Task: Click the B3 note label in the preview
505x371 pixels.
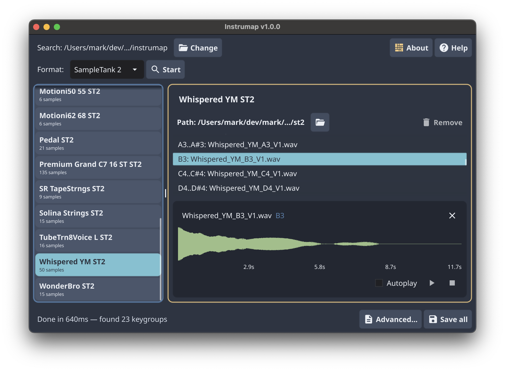Action: click(280, 216)
